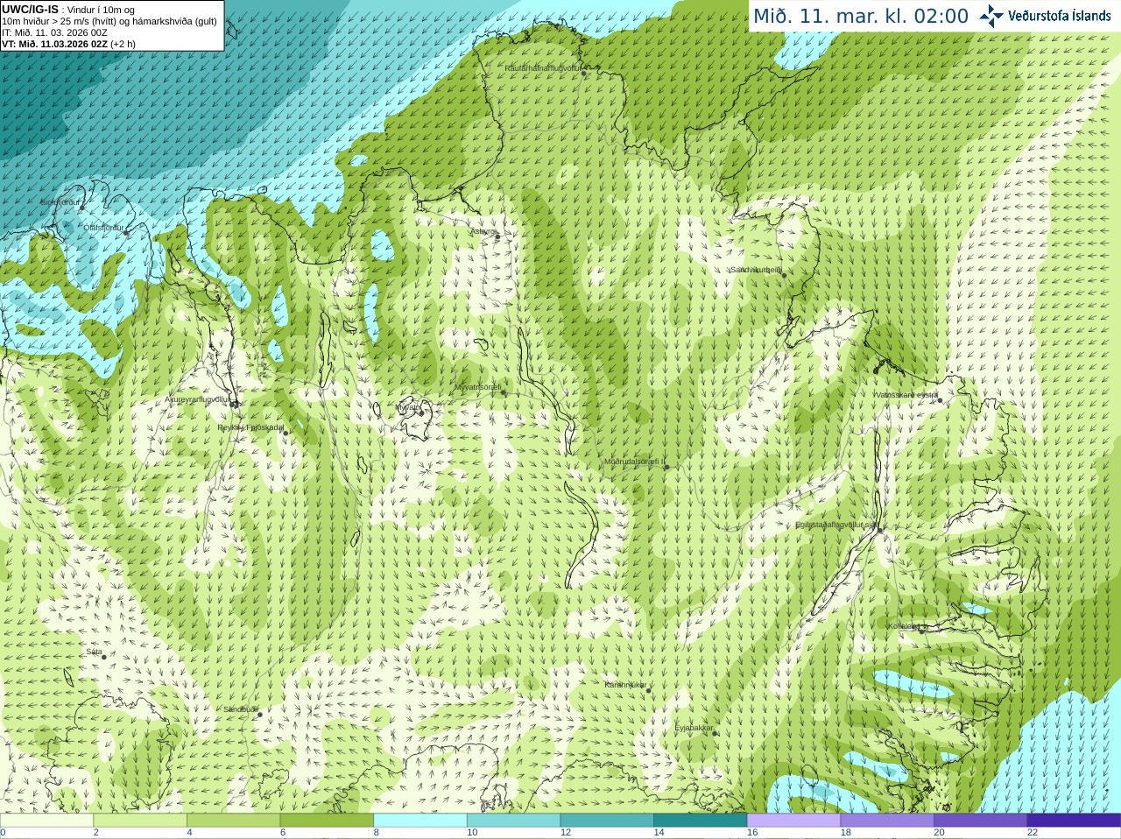This screenshot has height=839, width=1121.
Task: Click the Mývatnsöræfi station marker
Action: click(503, 392)
